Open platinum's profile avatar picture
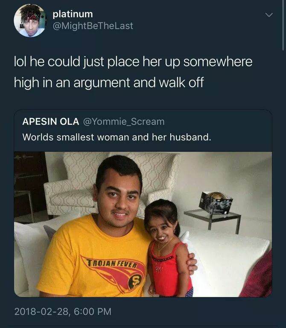286x328 pixels. [x=30, y=20]
